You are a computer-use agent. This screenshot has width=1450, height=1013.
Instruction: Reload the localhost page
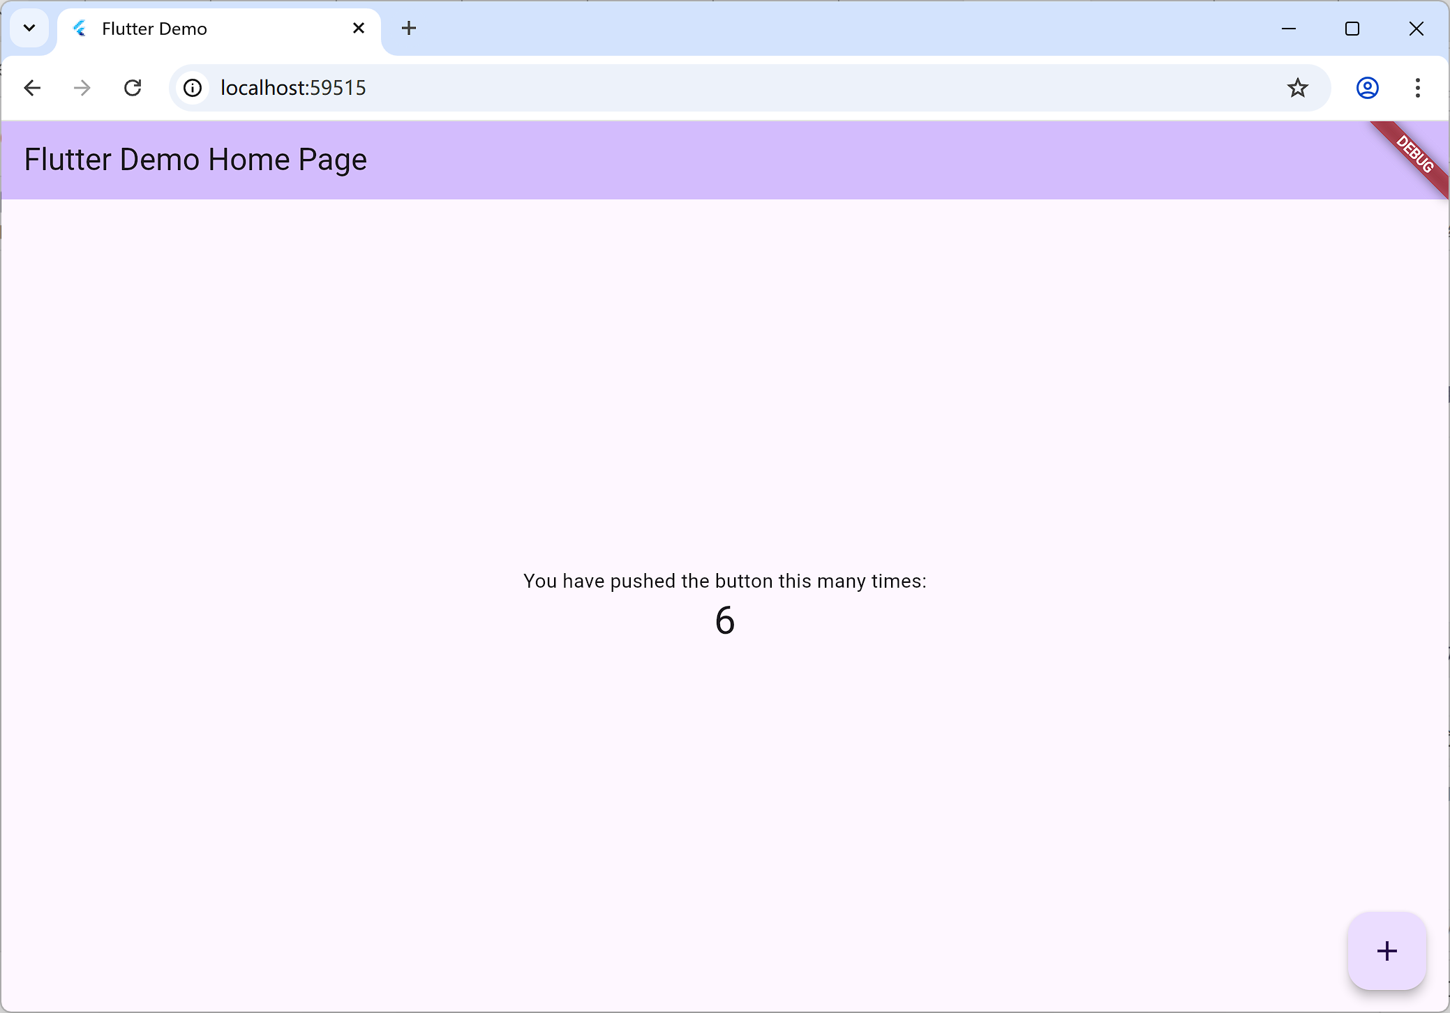pyautogui.click(x=133, y=88)
